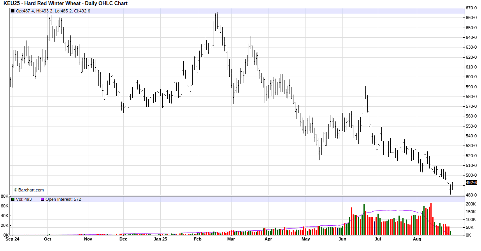Click the 600-0 price axis label
Viewport: 481px width, 251px height.
(x=471, y=77)
